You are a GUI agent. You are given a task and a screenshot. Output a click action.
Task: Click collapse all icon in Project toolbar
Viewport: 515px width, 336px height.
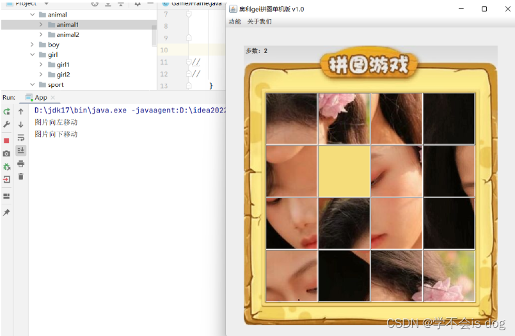coord(121,4)
